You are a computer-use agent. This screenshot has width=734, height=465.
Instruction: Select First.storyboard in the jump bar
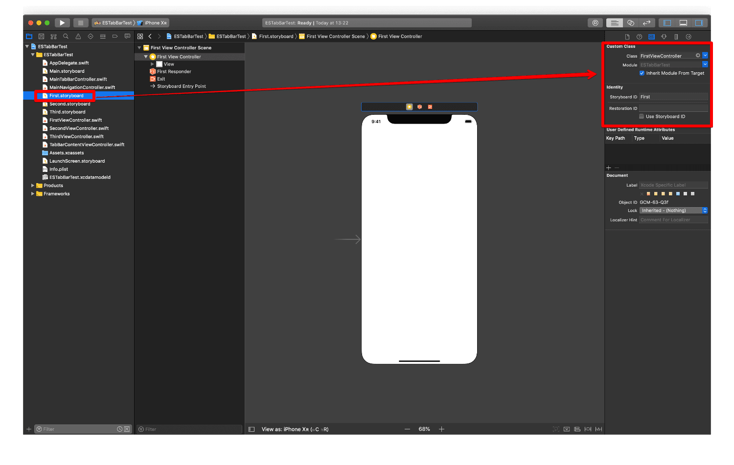(x=276, y=37)
